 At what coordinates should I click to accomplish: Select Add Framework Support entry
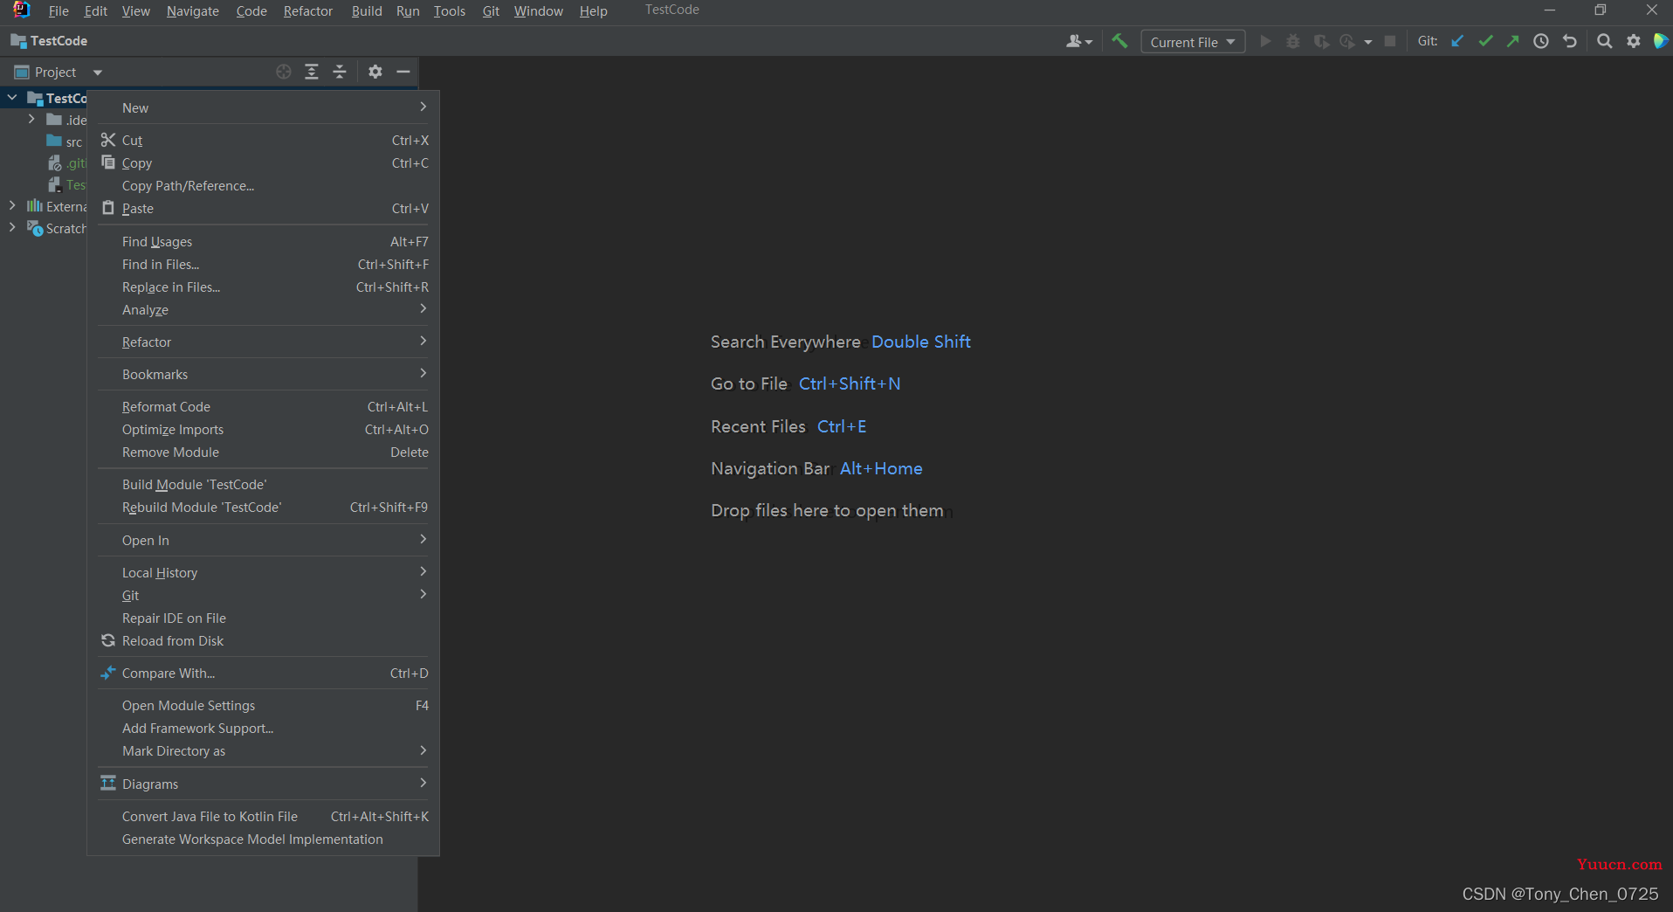pos(263,728)
